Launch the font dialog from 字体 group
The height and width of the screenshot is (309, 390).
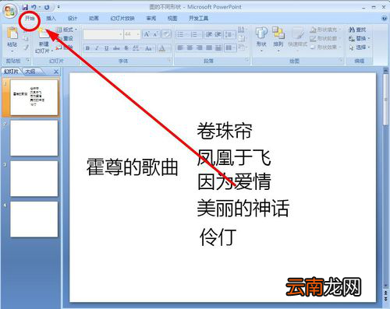[x=169, y=61]
